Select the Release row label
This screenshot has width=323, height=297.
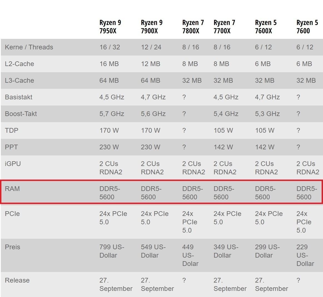pos(17,280)
